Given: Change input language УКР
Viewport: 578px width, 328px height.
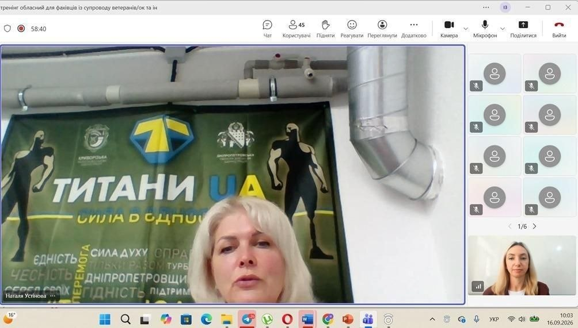Looking at the screenshot, I should click(494, 319).
